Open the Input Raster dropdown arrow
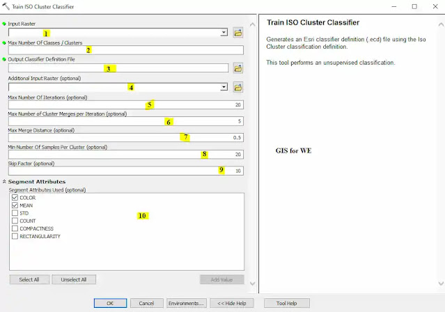The width and height of the screenshot is (445, 312). pyautogui.click(x=224, y=32)
